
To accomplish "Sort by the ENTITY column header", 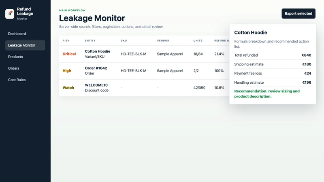I will [x=90, y=41].
